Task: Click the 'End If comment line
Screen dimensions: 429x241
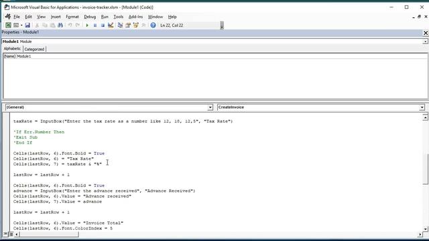Action: pyautogui.click(x=23, y=143)
